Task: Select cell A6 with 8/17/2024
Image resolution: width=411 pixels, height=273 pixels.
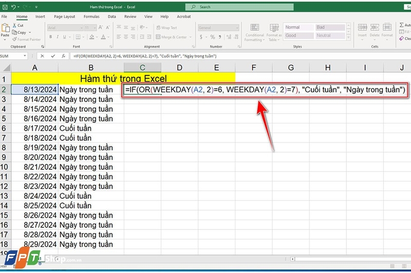Action: tap(34, 128)
